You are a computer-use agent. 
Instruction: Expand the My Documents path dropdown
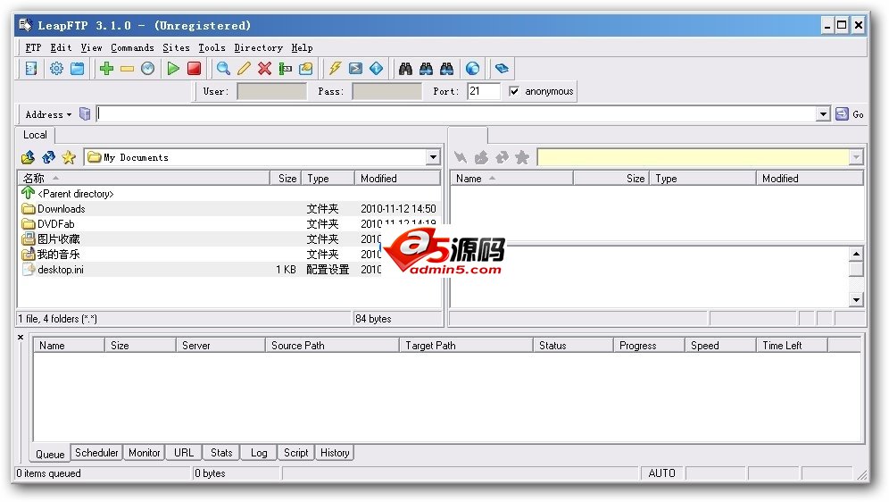tap(433, 157)
